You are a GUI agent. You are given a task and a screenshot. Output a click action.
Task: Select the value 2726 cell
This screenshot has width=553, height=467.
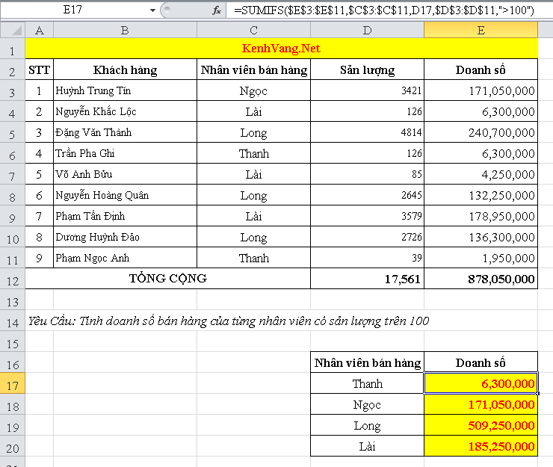[367, 237]
